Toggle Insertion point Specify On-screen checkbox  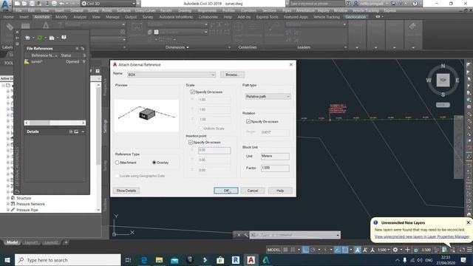click(191, 143)
